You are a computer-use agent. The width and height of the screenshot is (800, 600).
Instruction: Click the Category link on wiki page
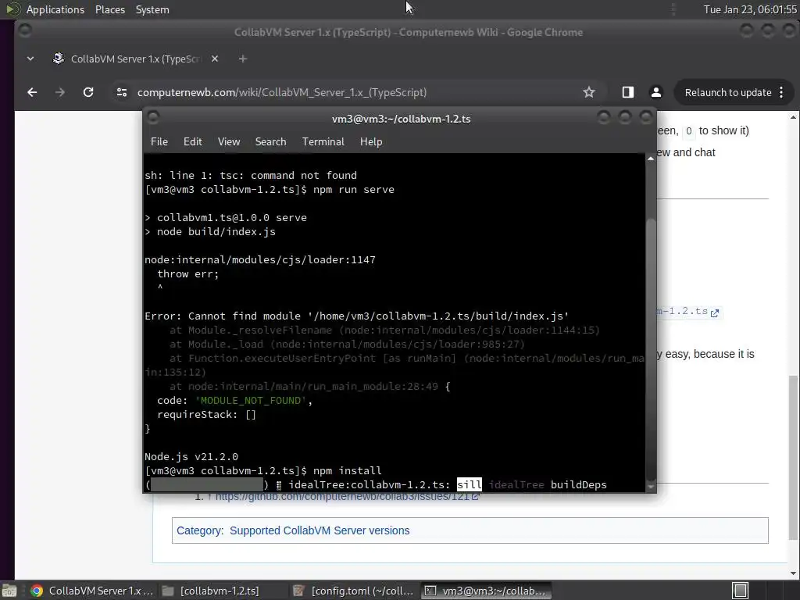[199, 530]
